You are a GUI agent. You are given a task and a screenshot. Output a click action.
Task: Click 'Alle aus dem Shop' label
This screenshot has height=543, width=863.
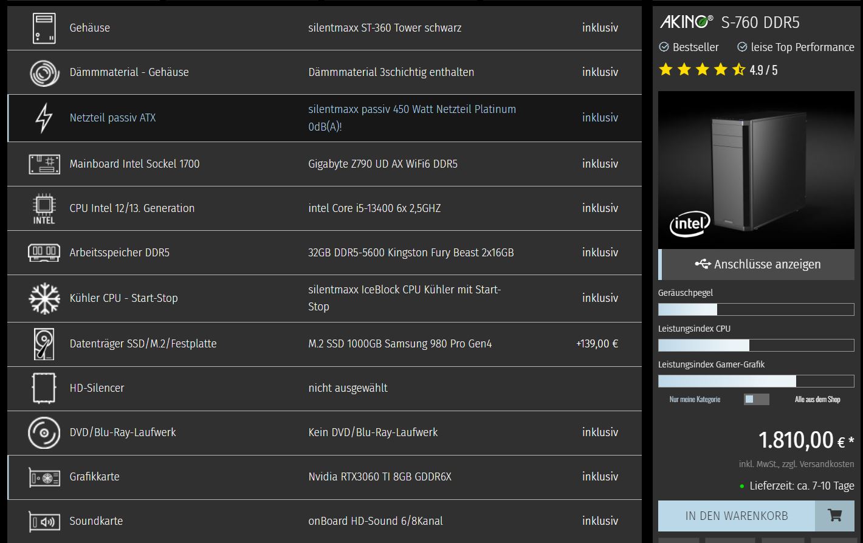[x=817, y=399]
